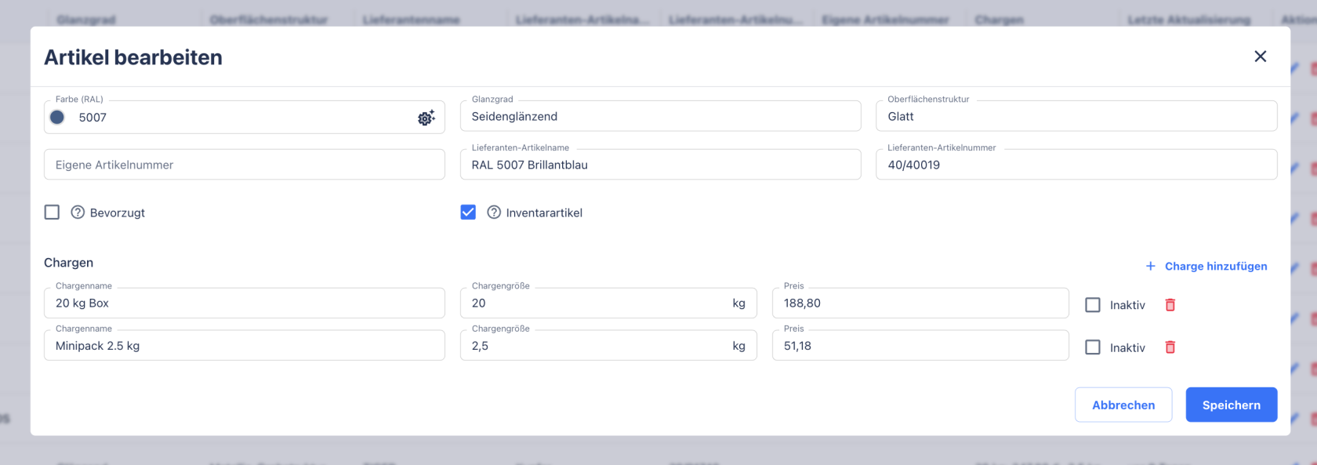Click the help icon next to Bevorzugt
The height and width of the screenshot is (465, 1317).
(78, 213)
